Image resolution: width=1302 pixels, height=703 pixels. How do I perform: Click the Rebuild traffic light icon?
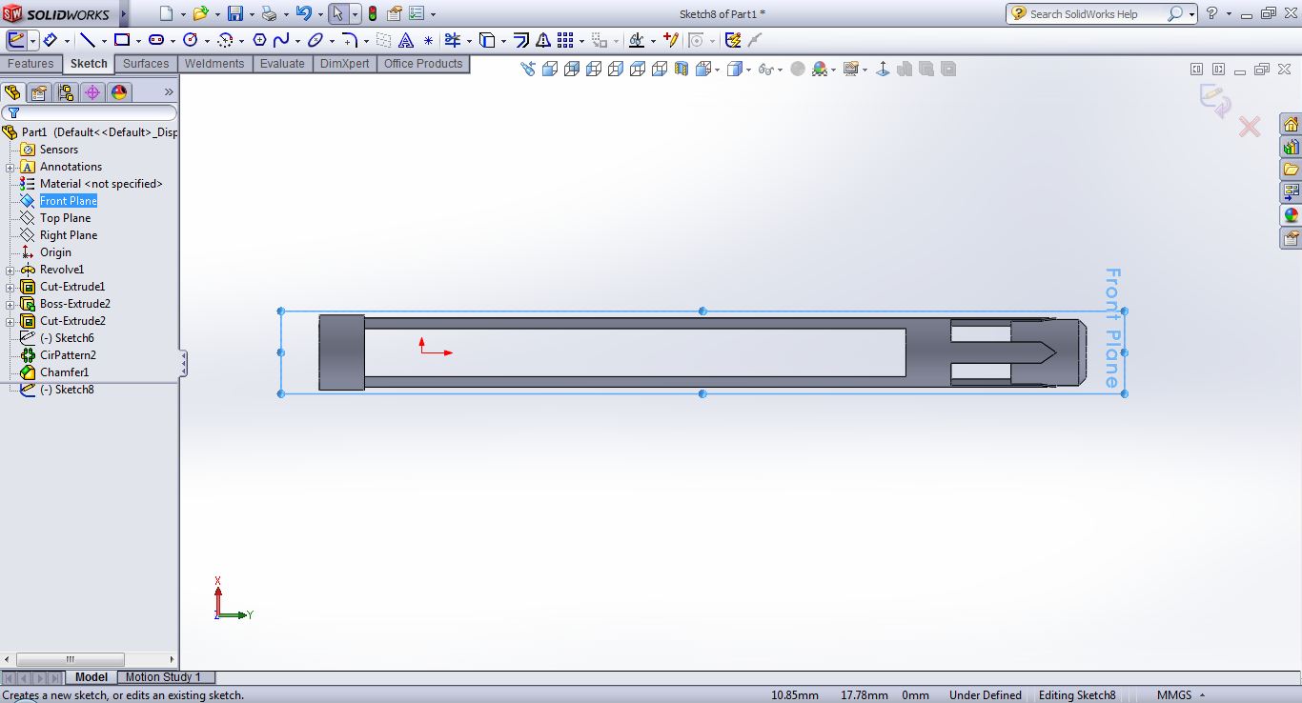pyautogui.click(x=372, y=14)
